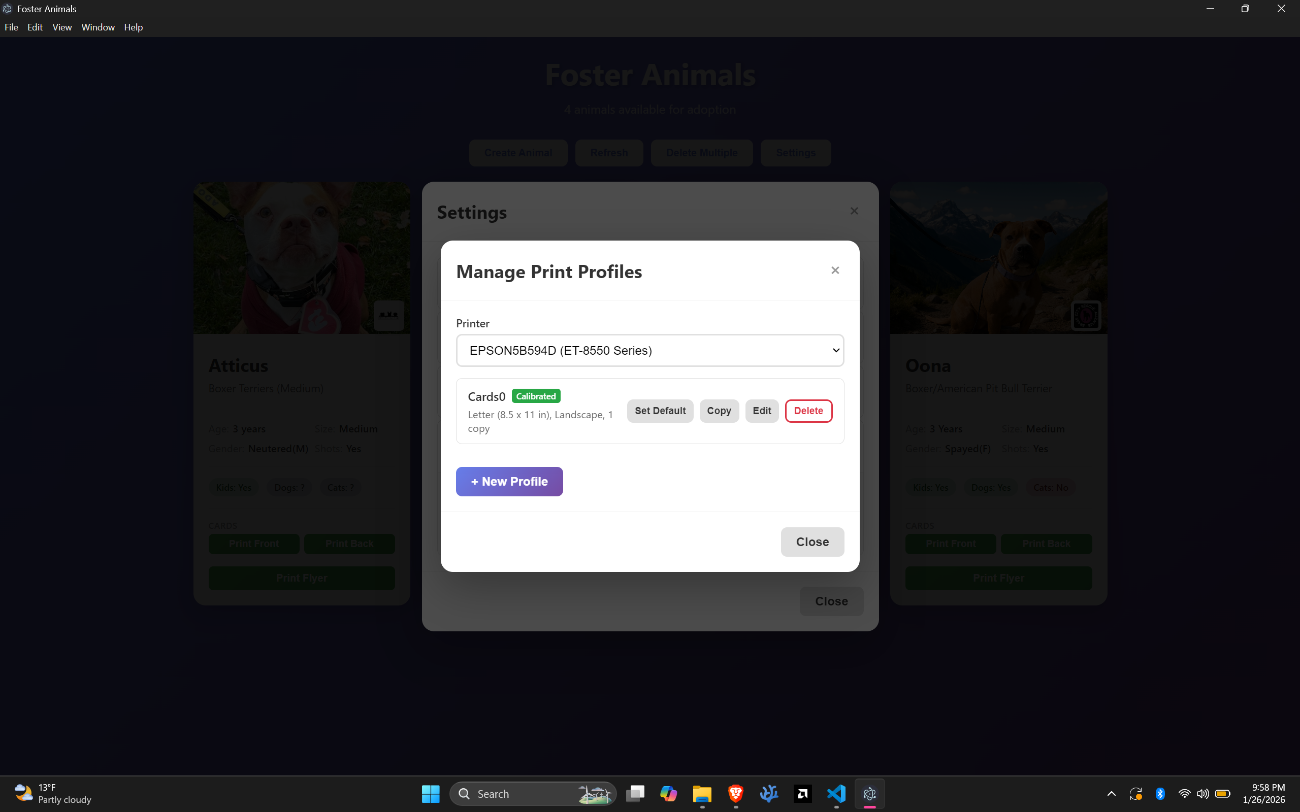Image resolution: width=1300 pixels, height=812 pixels.
Task: Open the Window menu
Action: (98, 27)
